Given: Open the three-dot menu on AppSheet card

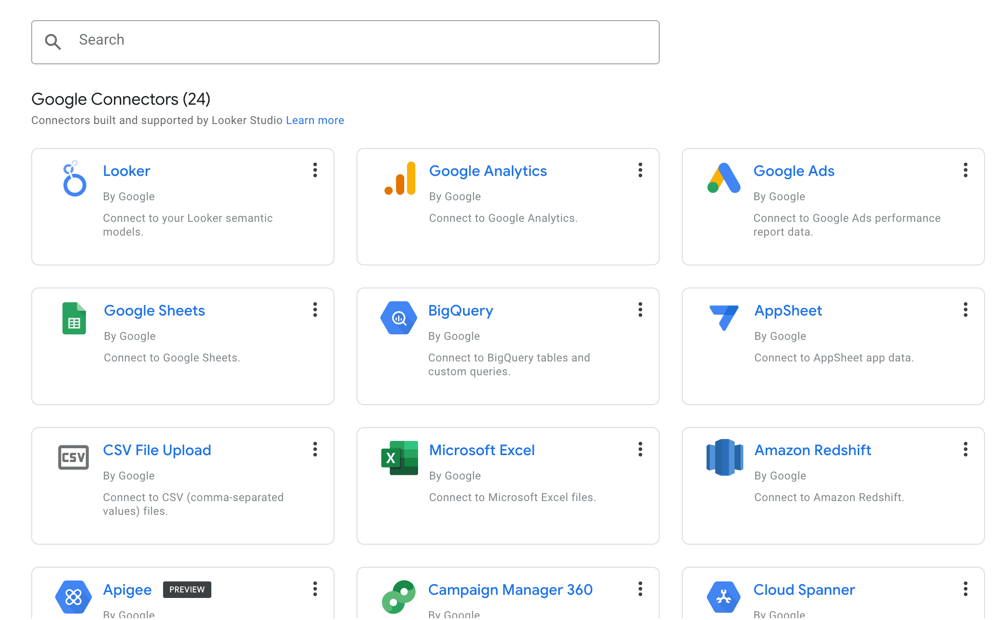Looking at the screenshot, I should [966, 310].
